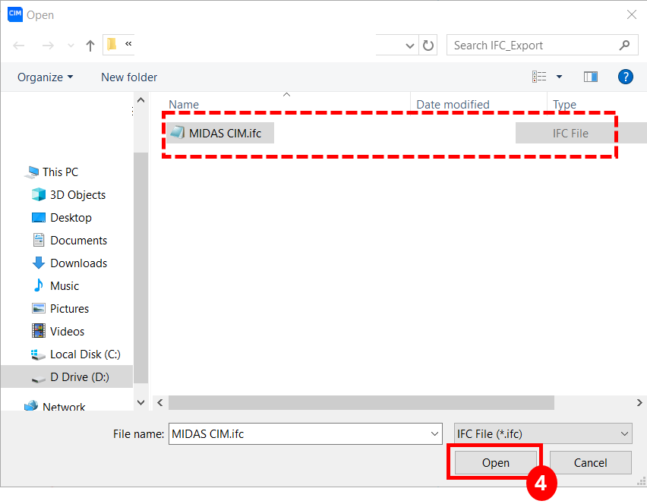Expand the File name dropdown arrow
This screenshot has width=647, height=504.
click(434, 434)
